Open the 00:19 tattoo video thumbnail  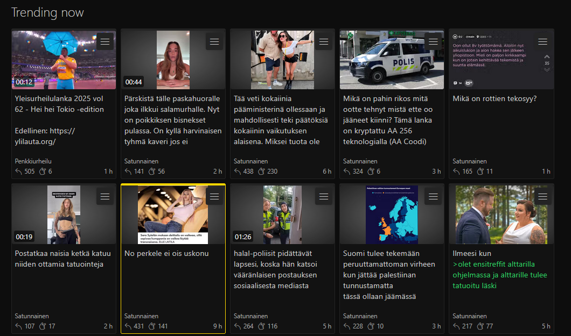pyautogui.click(x=64, y=215)
